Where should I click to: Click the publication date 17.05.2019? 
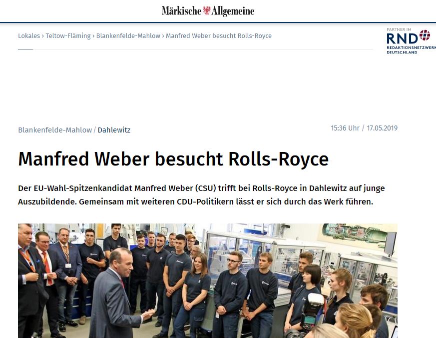[x=382, y=128]
